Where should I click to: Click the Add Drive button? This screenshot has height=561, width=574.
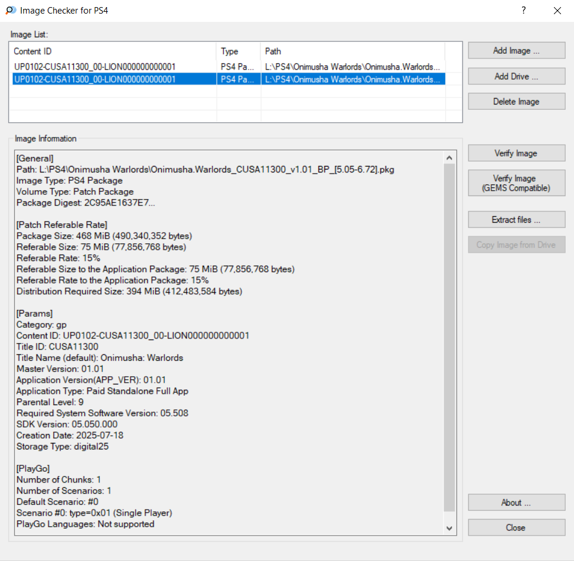pyautogui.click(x=516, y=76)
